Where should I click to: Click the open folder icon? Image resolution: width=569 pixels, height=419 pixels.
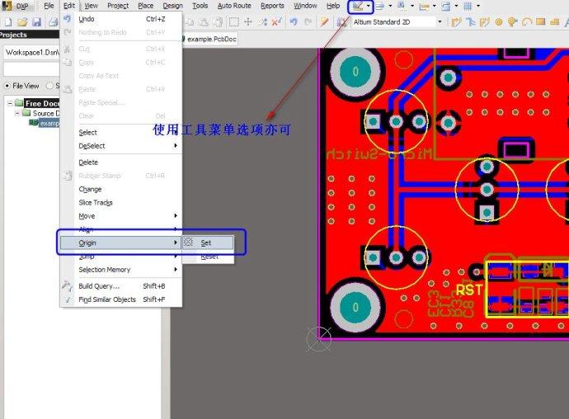(x=22, y=22)
